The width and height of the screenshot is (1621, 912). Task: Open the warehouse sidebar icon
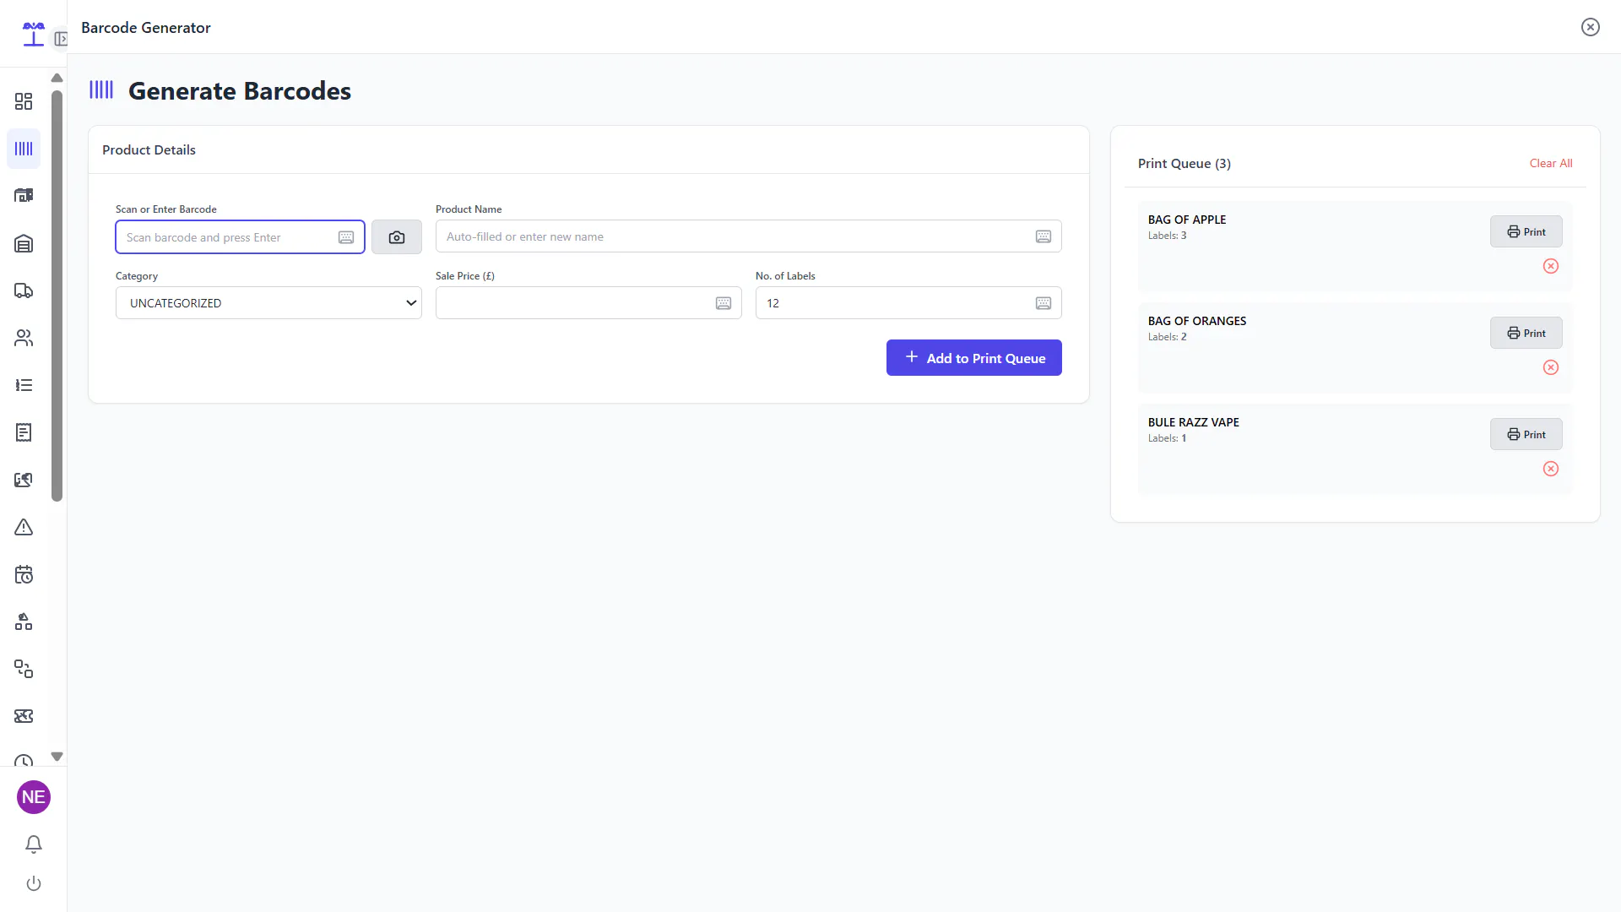tap(24, 243)
